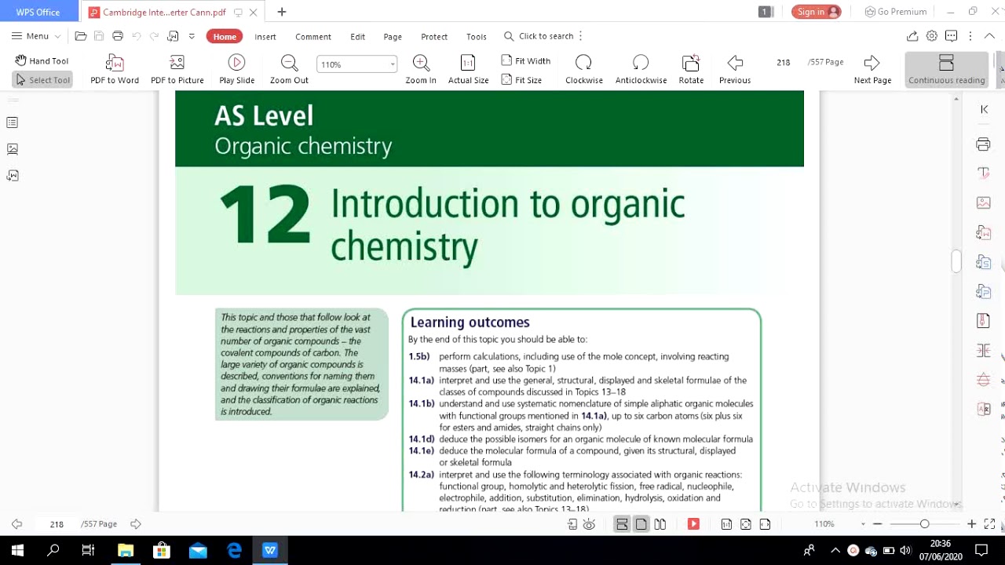Open file using folder icon
Viewport: 1005px width, 565px height.
[81, 36]
